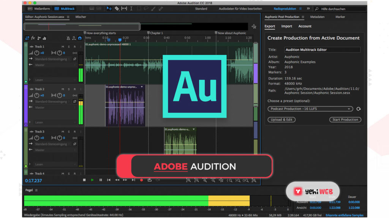Open the Podcast Production preset dropdown
389x218 pixels.
310,109
